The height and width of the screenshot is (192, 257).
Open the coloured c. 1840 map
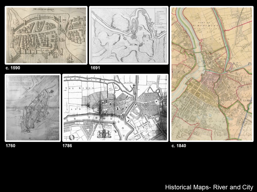coord(211,74)
